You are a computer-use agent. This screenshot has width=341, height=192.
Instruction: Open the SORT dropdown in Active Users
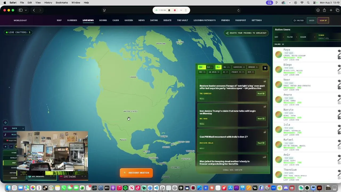click(x=279, y=37)
